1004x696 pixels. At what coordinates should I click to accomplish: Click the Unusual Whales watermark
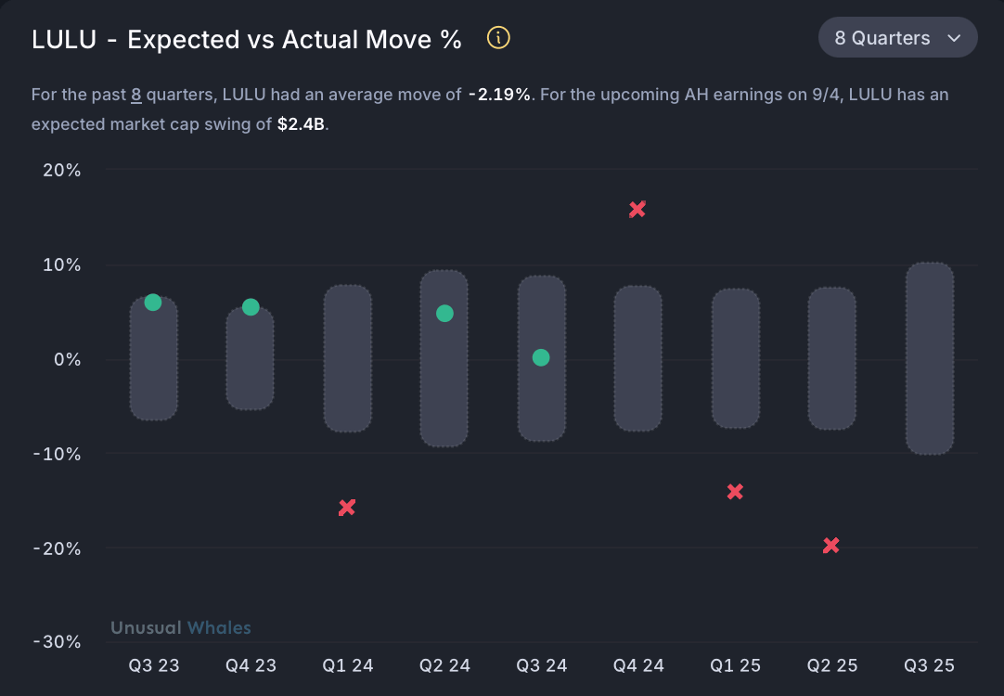(181, 628)
